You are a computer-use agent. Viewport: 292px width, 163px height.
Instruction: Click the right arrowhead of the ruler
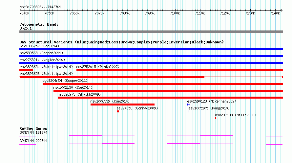click(282, 11)
